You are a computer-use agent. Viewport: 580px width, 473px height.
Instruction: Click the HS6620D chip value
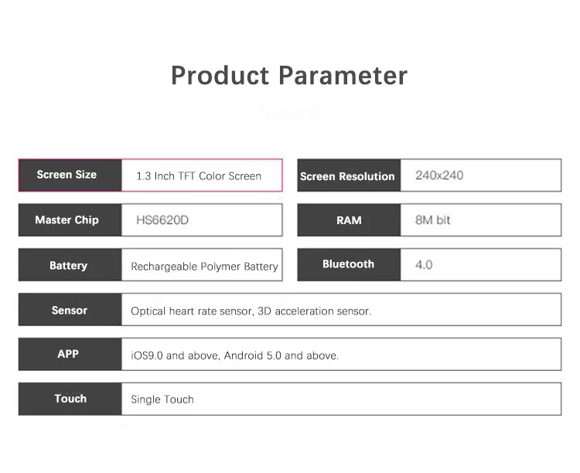point(162,220)
